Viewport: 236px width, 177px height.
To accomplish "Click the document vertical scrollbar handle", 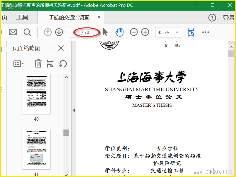I will 231,54.
